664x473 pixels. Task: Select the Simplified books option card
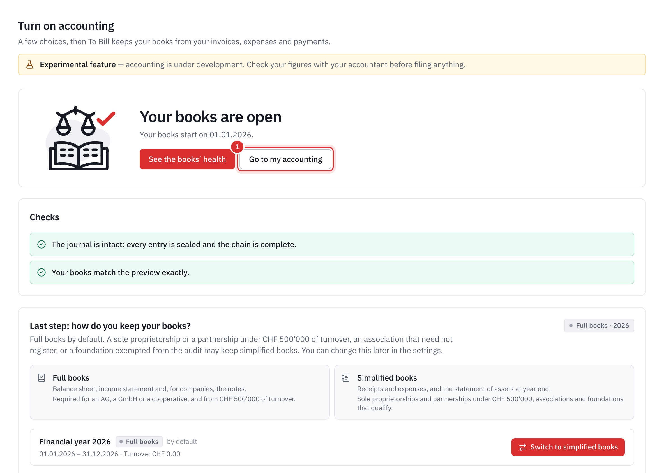click(x=484, y=392)
